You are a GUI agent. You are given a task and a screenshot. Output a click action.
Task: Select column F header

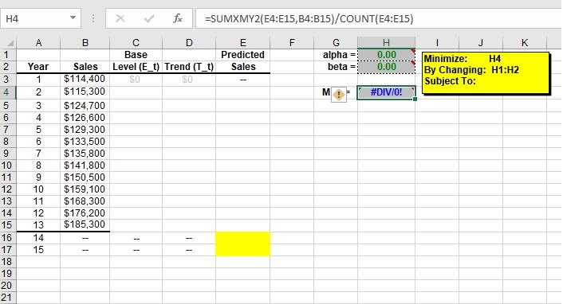point(292,43)
